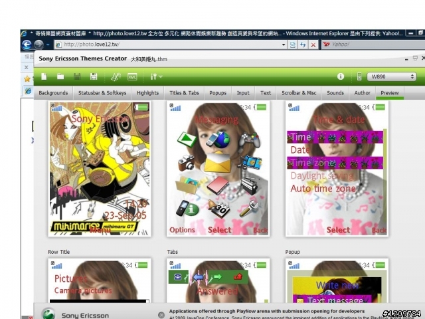This screenshot has width=425, height=319.
Task: Save theme with the dark floppy icon
Action: tap(77, 77)
